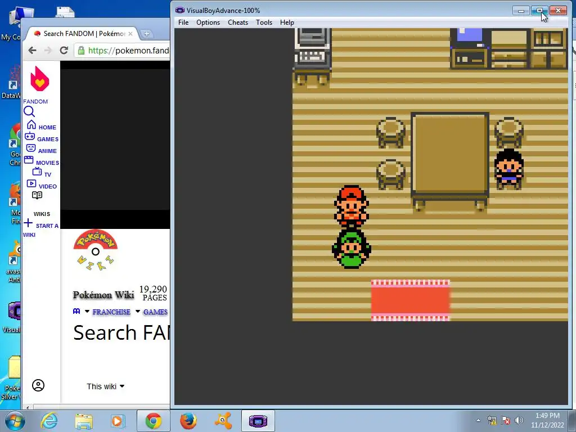Image resolution: width=576 pixels, height=432 pixels.
Task: Switch to VisualBoyAdvance taskbar button
Action: tap(258, 421)
